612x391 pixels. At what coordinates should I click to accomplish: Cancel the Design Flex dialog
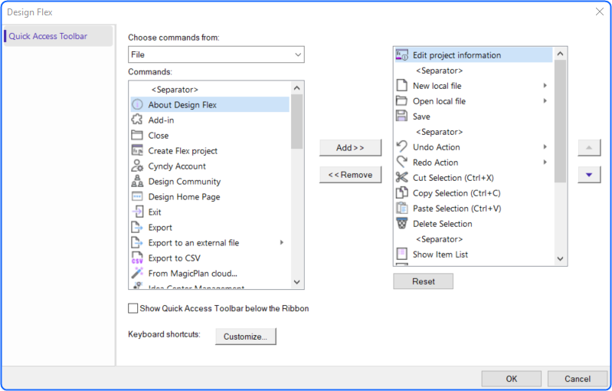pos(578,379)
